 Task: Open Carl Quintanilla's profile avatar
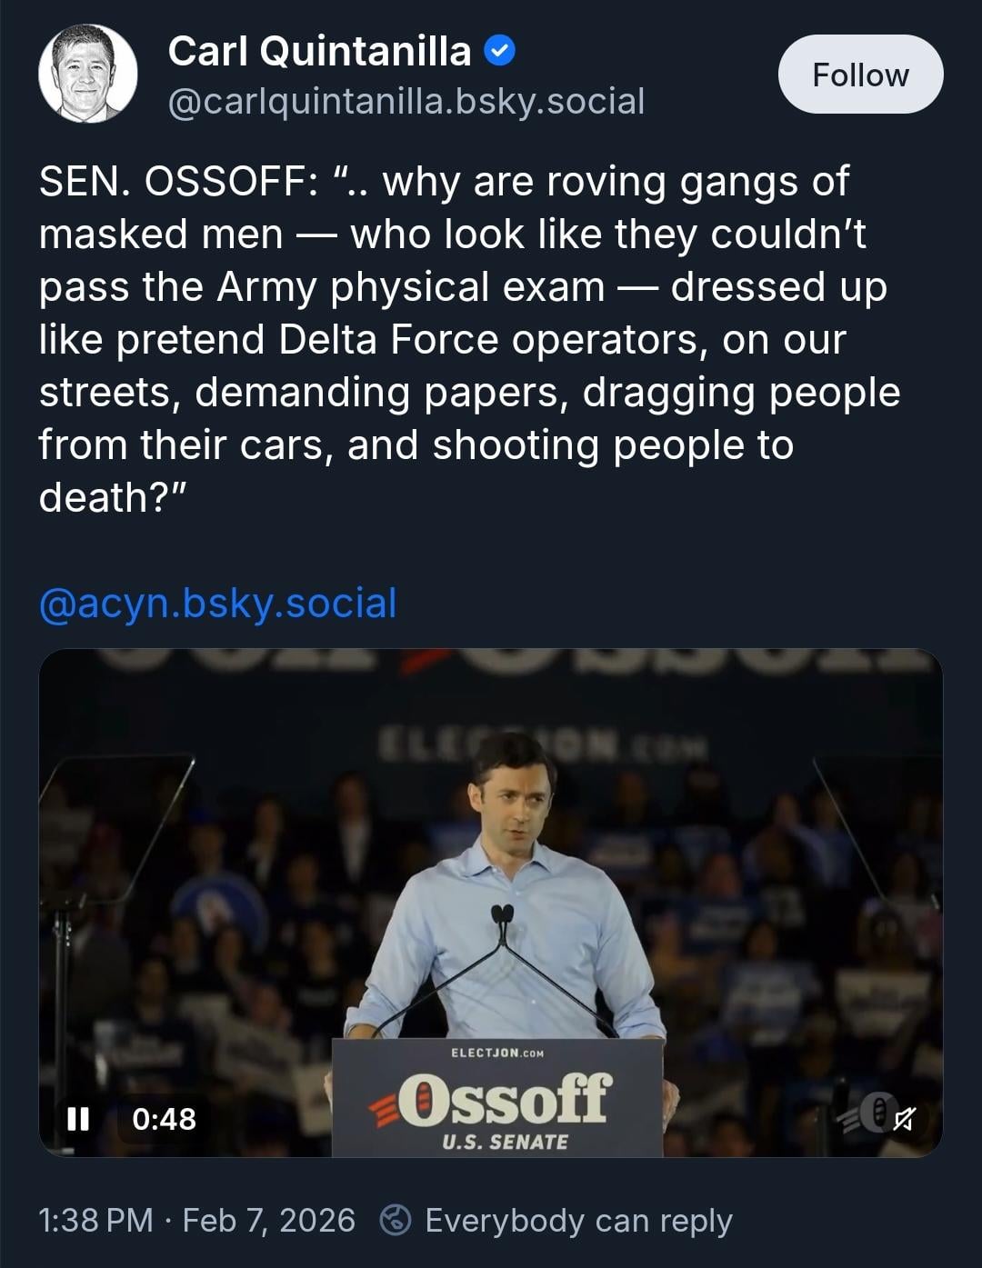88,74
